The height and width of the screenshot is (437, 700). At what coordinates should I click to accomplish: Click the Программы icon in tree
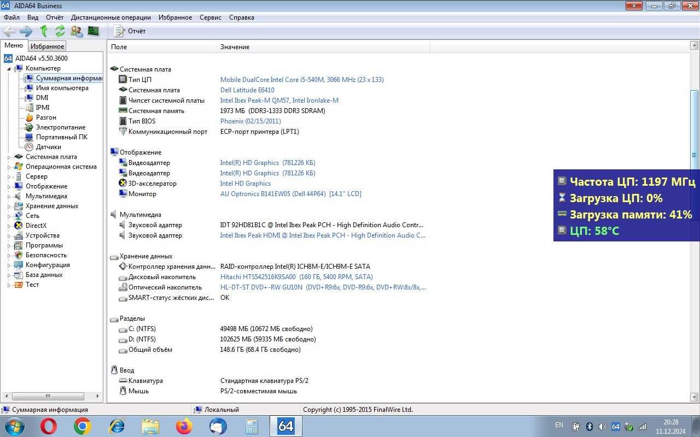coord(19,245)
